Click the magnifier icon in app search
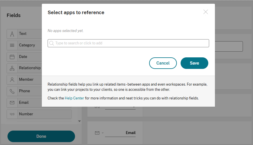Viewport: 253px width, 145px height. coord(52,43)
